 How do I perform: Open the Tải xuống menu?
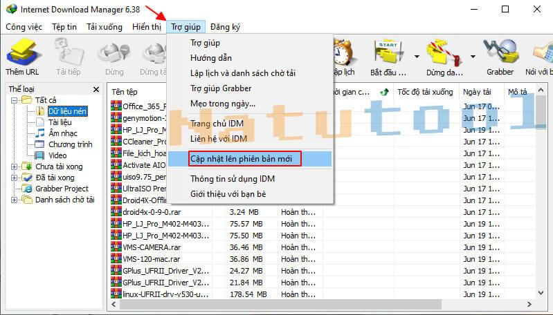pyautogui.click(x=105, y=27)
